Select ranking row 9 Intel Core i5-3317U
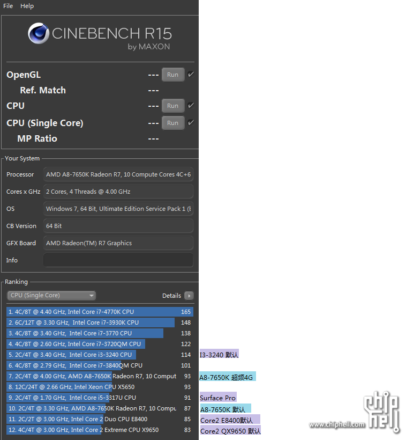The image size is (406, 440). click(x=100, y=398)
